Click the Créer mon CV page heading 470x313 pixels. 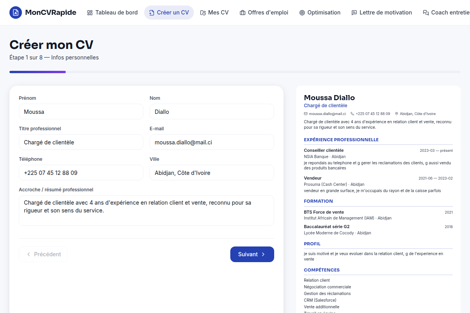click(x=51, y=45)
